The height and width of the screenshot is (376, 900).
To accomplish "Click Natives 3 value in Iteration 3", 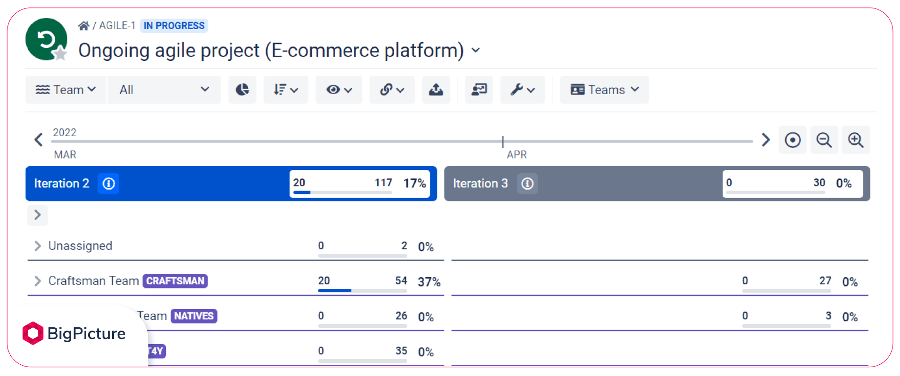I will point(828,316).
